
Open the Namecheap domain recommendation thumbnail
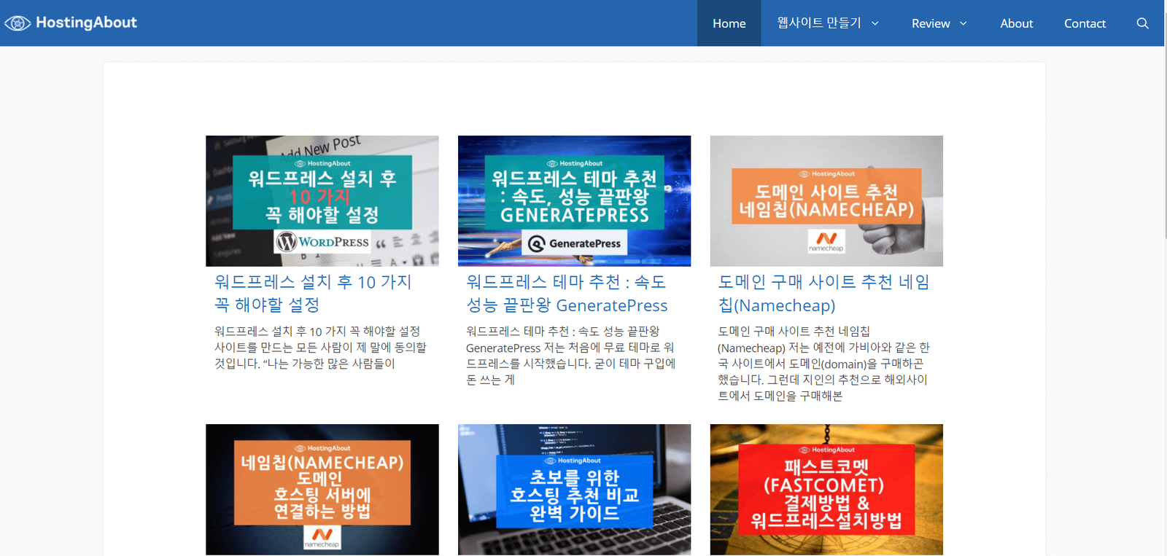coord(826,200)
